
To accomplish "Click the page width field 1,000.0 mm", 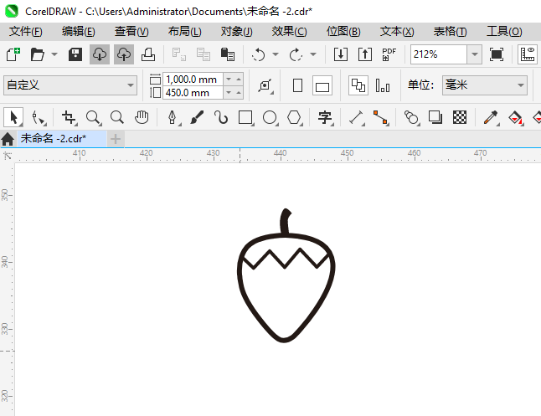I will pyautogui.click(x=193, y=80).
